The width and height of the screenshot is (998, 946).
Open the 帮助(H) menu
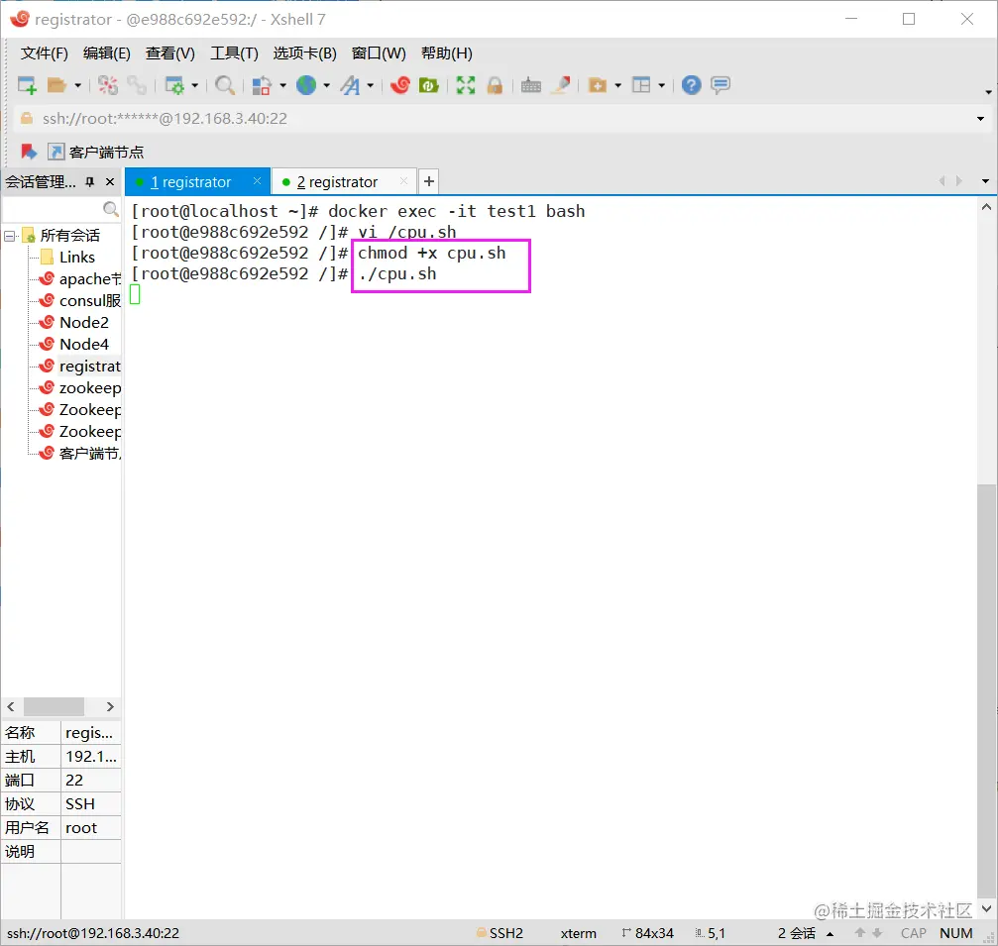click(x=446, y=53)
